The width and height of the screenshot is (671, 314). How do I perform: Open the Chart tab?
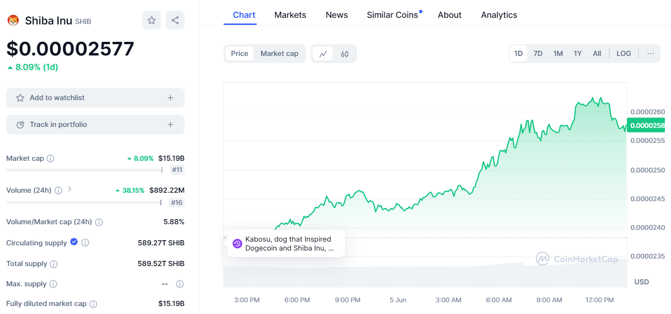[244, 15]
